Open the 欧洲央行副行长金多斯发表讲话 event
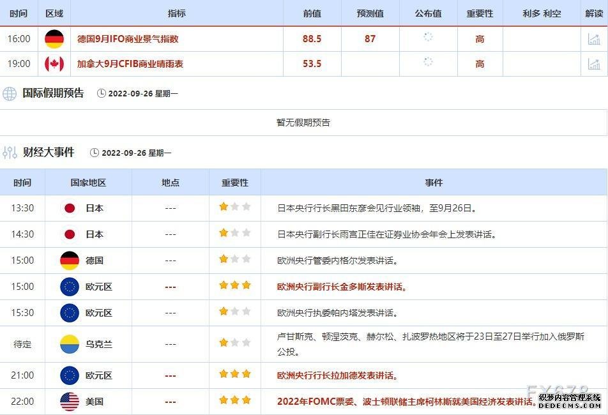The height and width of the screenshot is (415, 608). click(342, 287)
